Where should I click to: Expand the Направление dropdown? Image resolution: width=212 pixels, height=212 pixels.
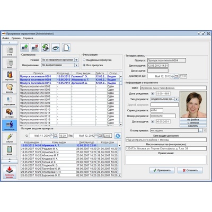pos(76,65)
